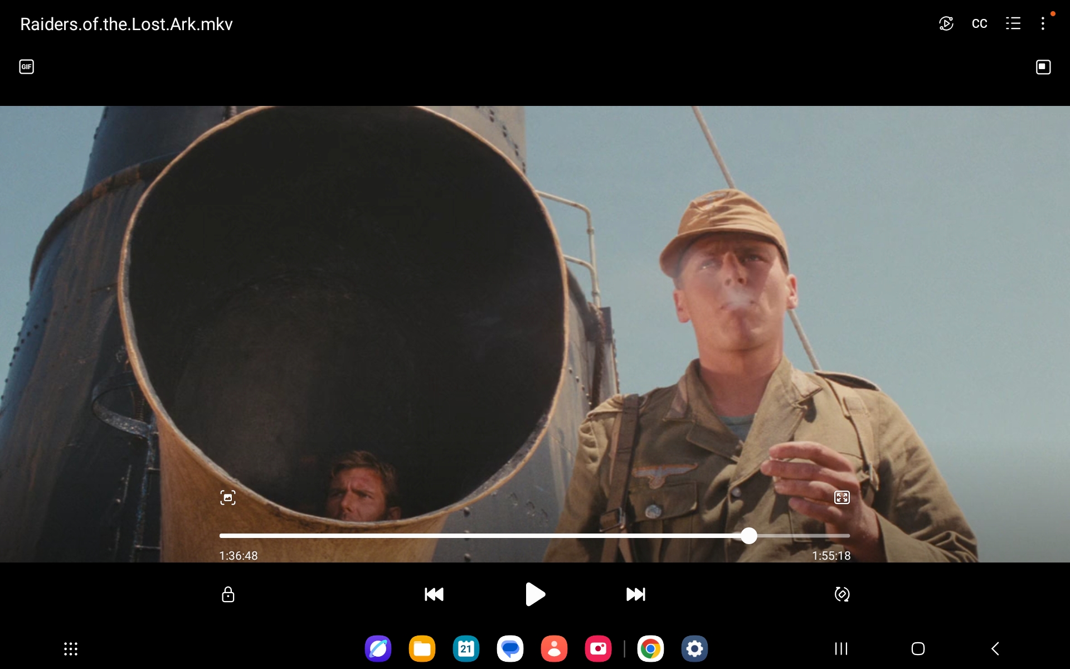The height and width of the screenshot is (669, 1070).
Task: Toggle screen rotation
Action: tap(842, 594)
